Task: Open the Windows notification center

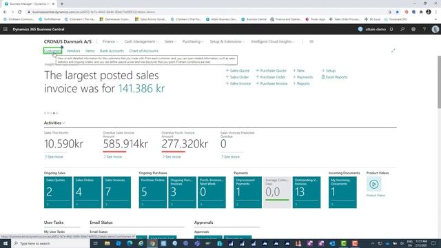Action: pyautogui.click(x=433, y=243)
